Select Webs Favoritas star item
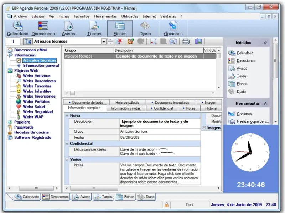Screen dimensions: 285x213 37,86
